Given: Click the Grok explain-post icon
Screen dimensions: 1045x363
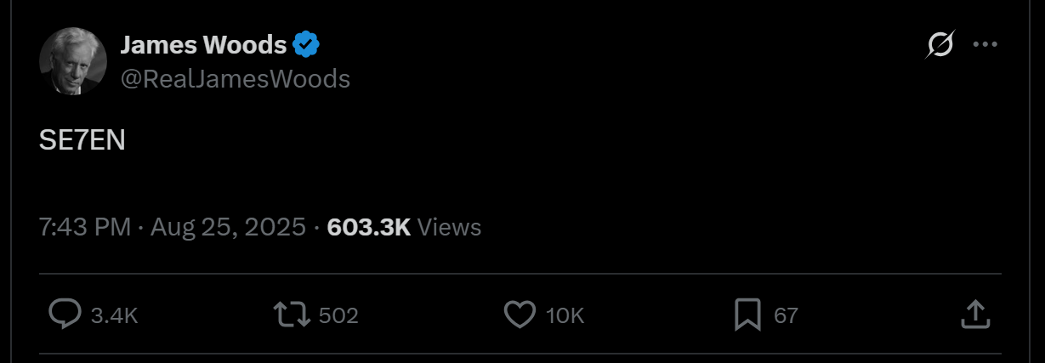Looking at the screenshot, I should click(940, 44).
